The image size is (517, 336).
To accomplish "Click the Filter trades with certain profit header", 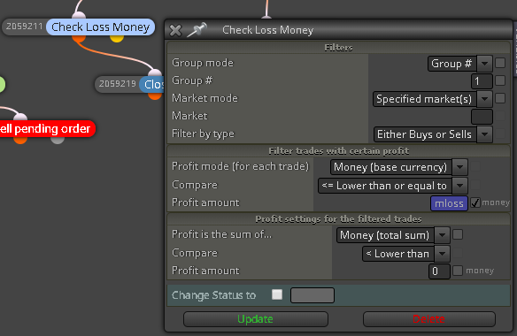I will pyautogui.click(x=339, y=151).
